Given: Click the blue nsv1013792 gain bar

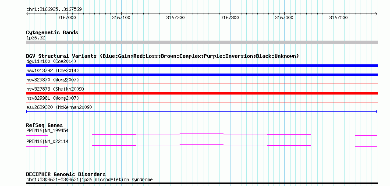Looking at the screenshot, I should [202, 75].
